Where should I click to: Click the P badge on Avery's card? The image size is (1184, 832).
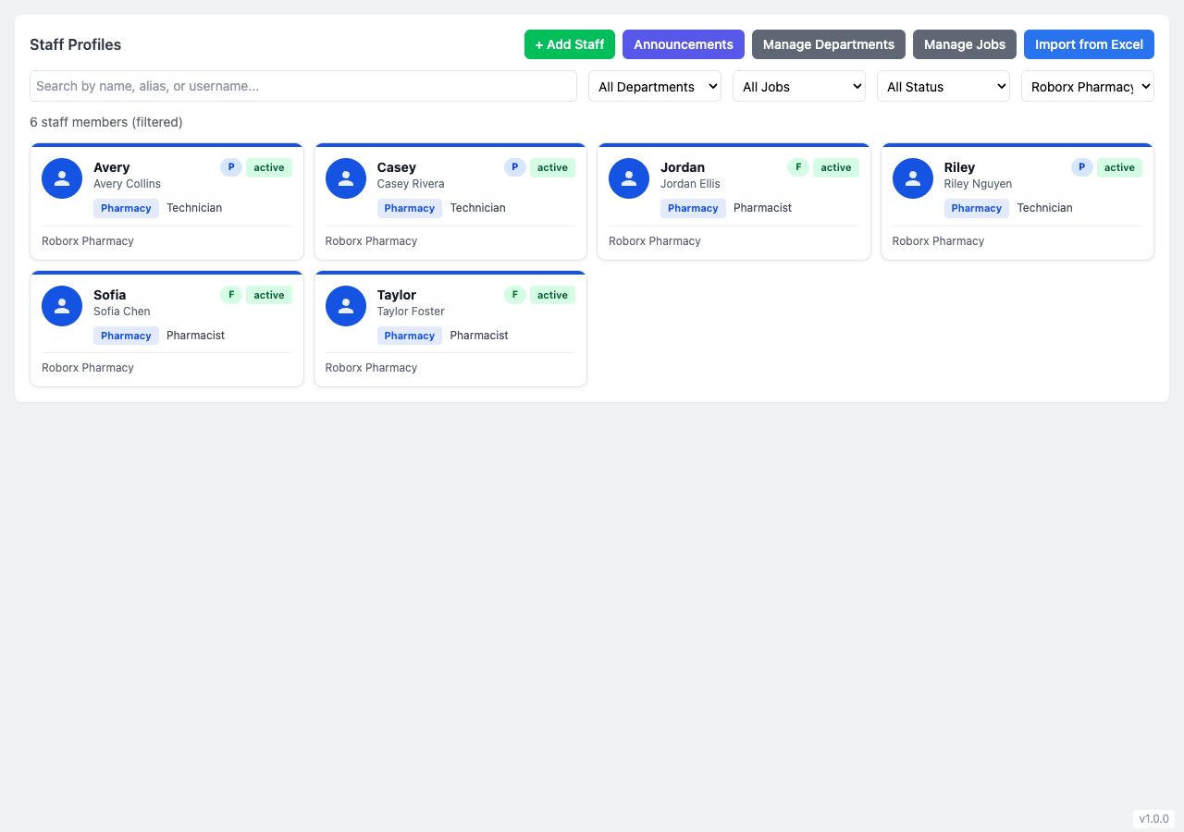click(x=231, y=167)
